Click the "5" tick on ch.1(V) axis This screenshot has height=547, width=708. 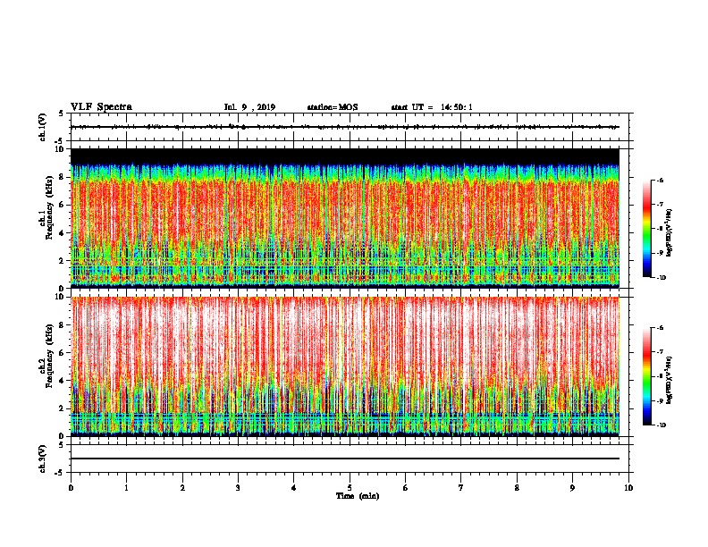(62, 114)
